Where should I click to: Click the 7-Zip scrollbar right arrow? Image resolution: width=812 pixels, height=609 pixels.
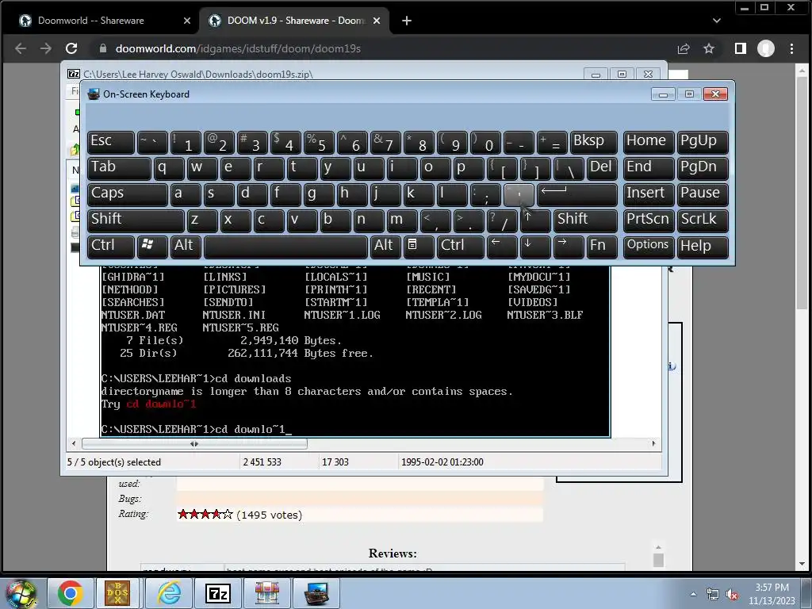pyautogui.click(x=653, y=444)
